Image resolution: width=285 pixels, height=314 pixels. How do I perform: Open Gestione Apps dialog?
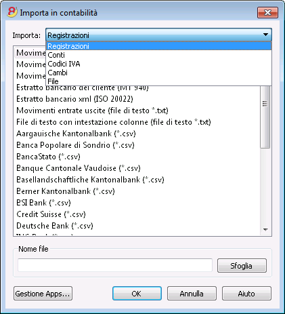[43, 294]
